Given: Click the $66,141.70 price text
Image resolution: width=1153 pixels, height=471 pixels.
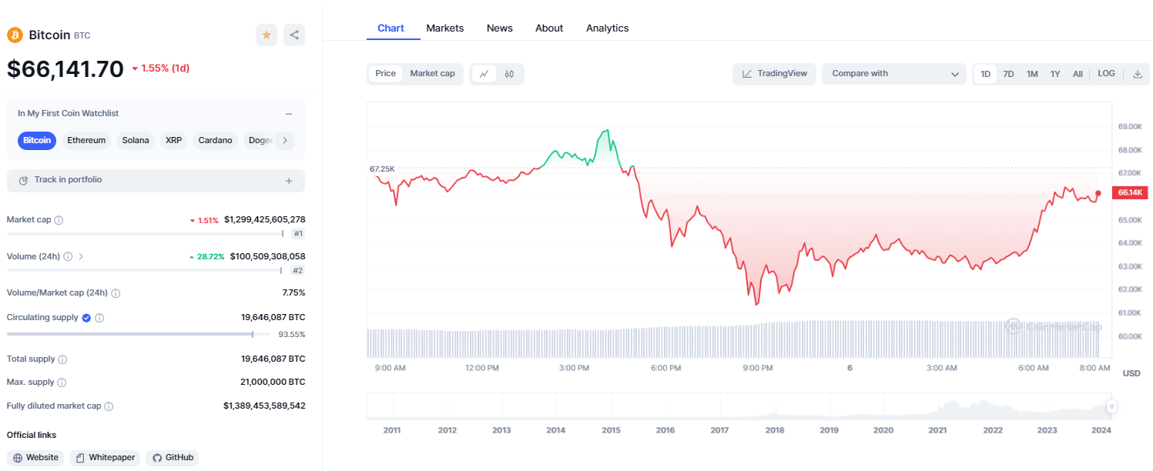Looking at the screenshot, I should (x=65, y=69).
